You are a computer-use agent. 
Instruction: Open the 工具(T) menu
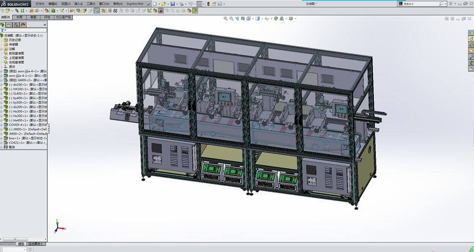(x=91, y=3)
